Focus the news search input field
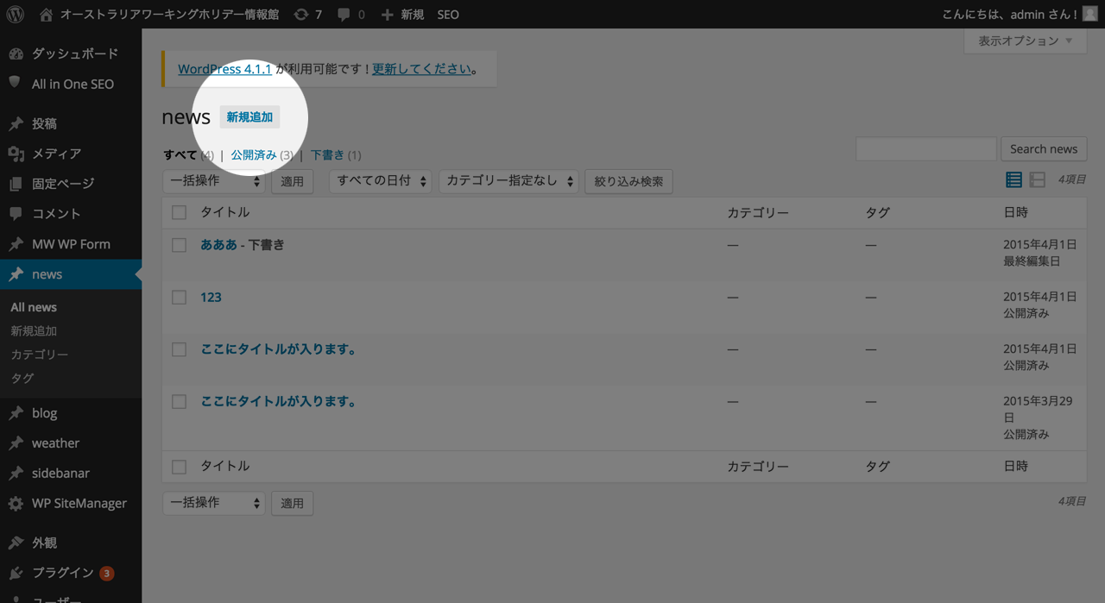This screenshot has width=1105, height=603. coord(925,149)
